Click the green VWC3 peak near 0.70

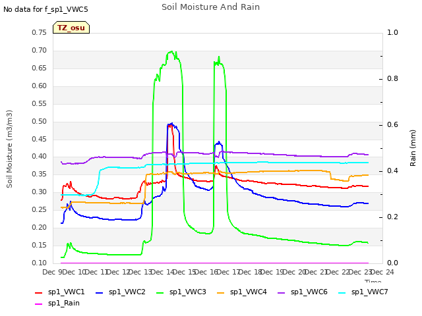[x=171, y=51]
